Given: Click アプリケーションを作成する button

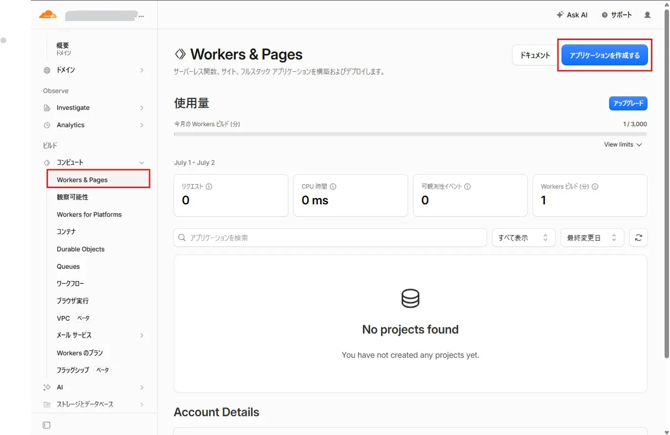Looking at the screenshot, I should 604,55.
